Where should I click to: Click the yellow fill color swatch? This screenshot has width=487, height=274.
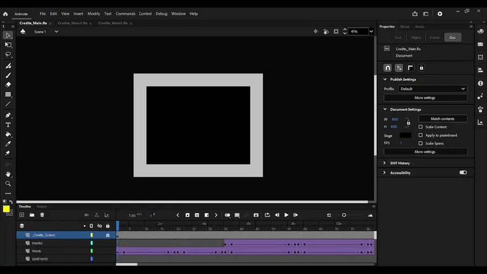coord(6,209)
